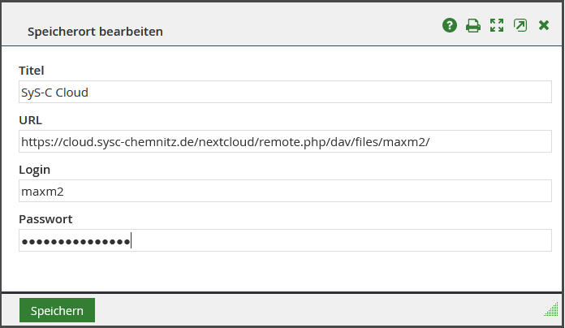Viewport: 565px width, 328px height.
Task: Focus the URL input field
Action: (x=285, y=141)
